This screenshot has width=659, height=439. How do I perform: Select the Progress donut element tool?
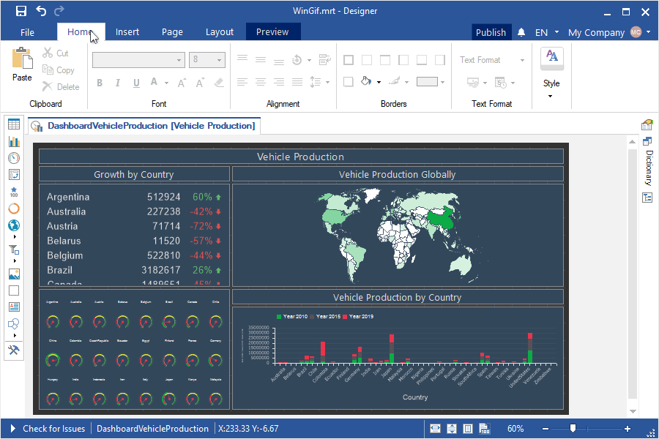[x=14, y=209]
